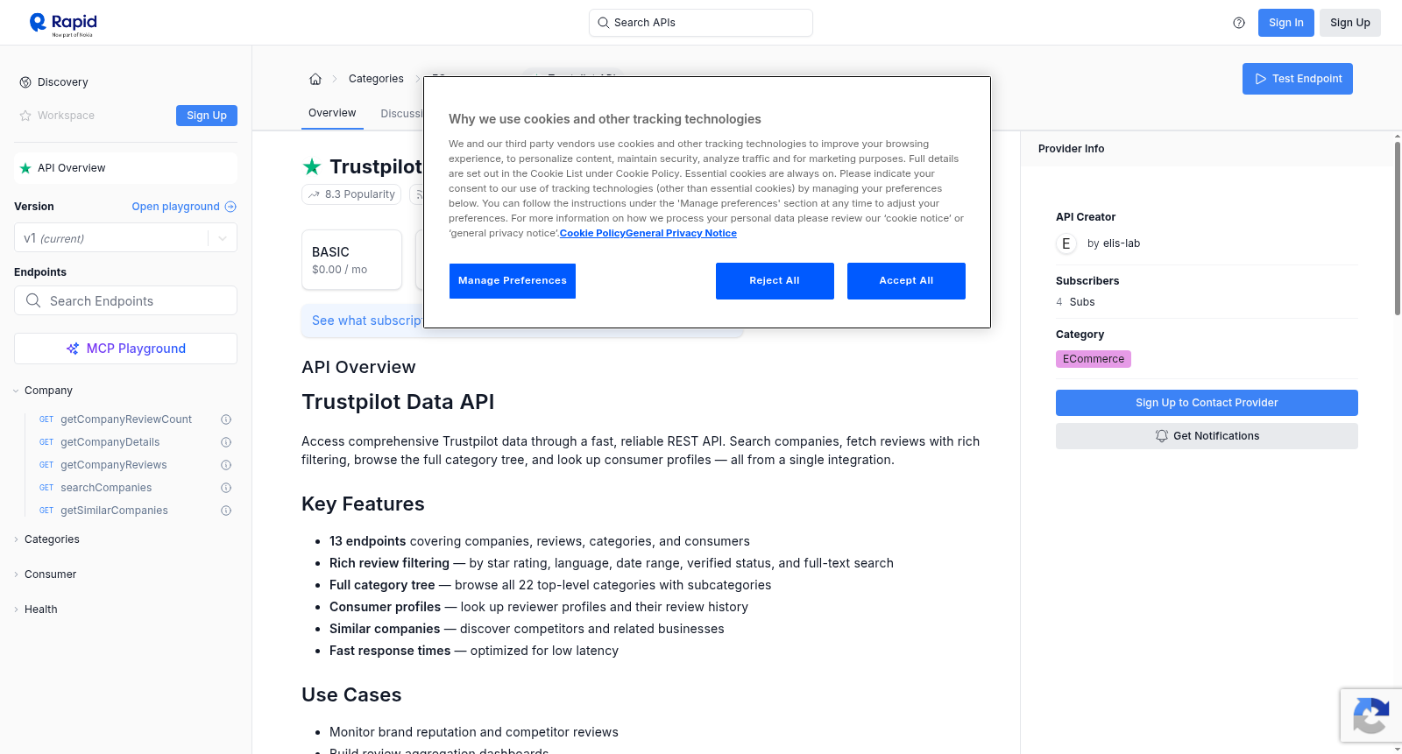
Task: Click the ells-lab creator avatar
Action: [x=1066, y=243]
